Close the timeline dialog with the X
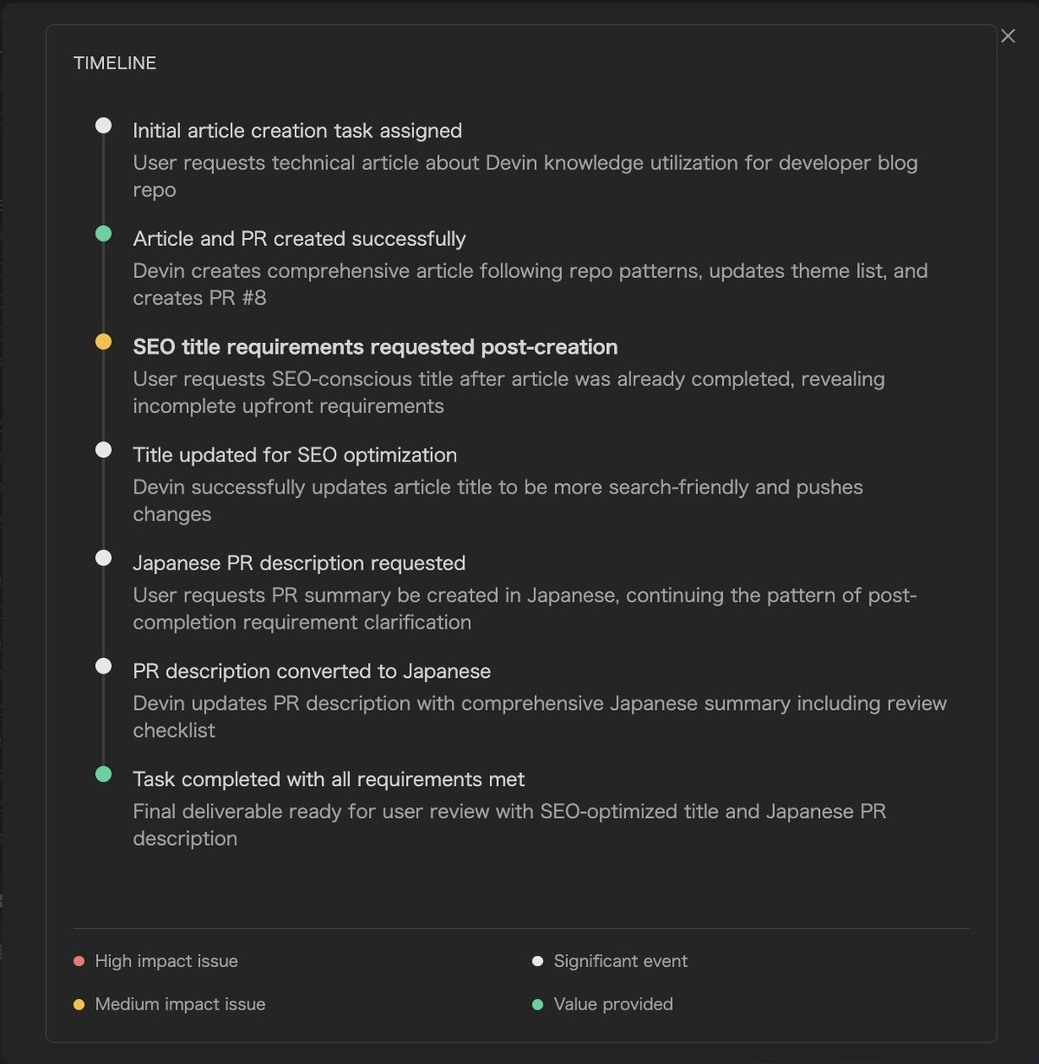Viewport: 1039px width, 1064px height. click(x=1008, y=36)
